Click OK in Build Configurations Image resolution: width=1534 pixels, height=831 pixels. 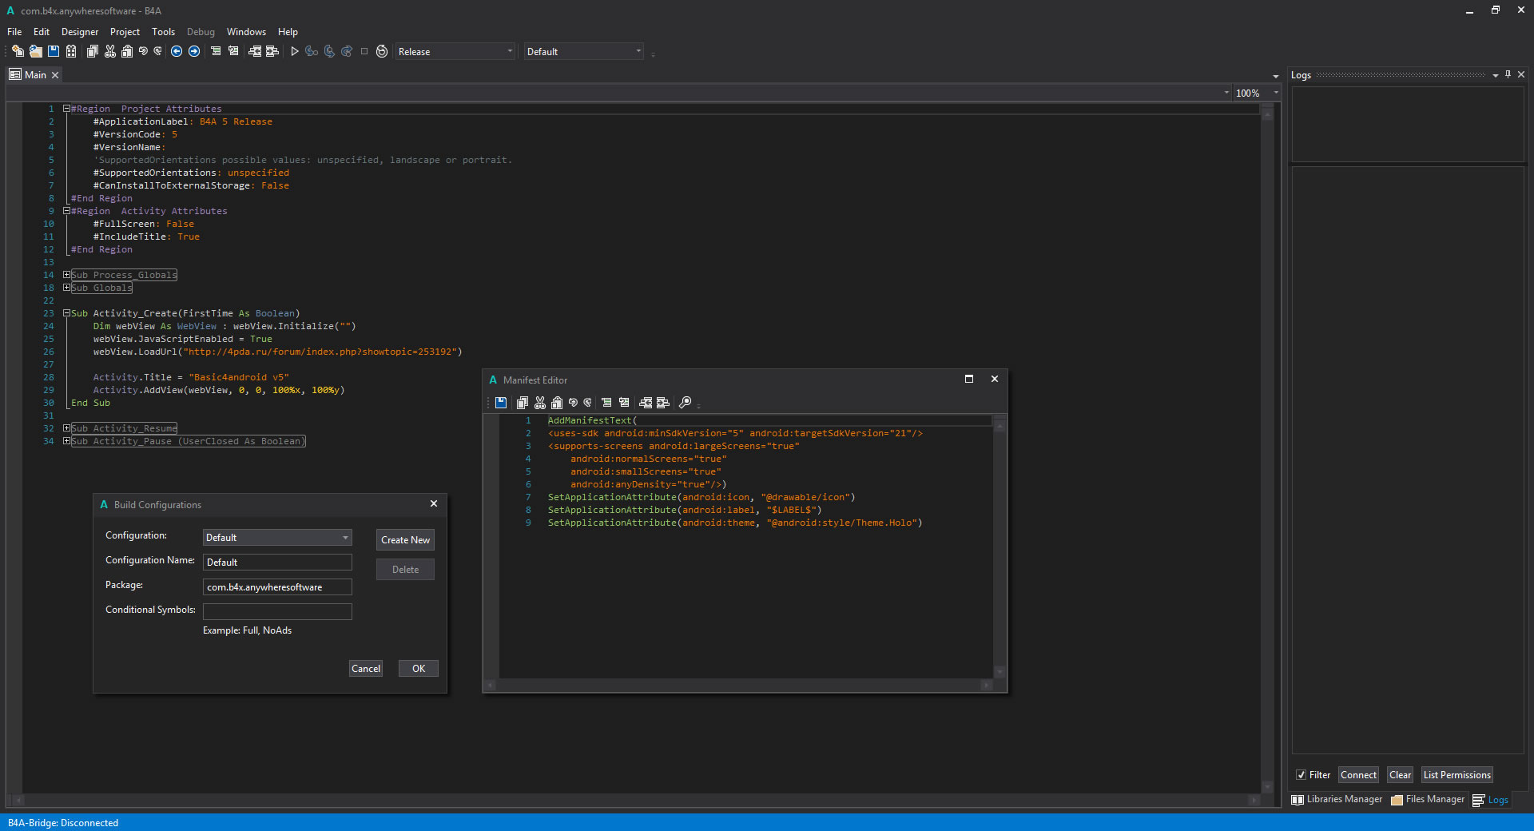(x=419, y=669)
